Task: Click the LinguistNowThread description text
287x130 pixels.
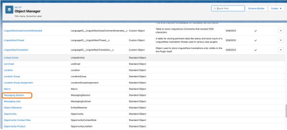Action: tap(189, 40)
